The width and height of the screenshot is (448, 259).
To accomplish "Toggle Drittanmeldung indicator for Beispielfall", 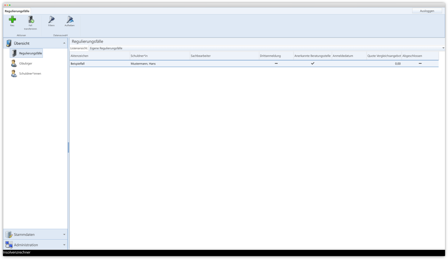I will coord(276,64).
